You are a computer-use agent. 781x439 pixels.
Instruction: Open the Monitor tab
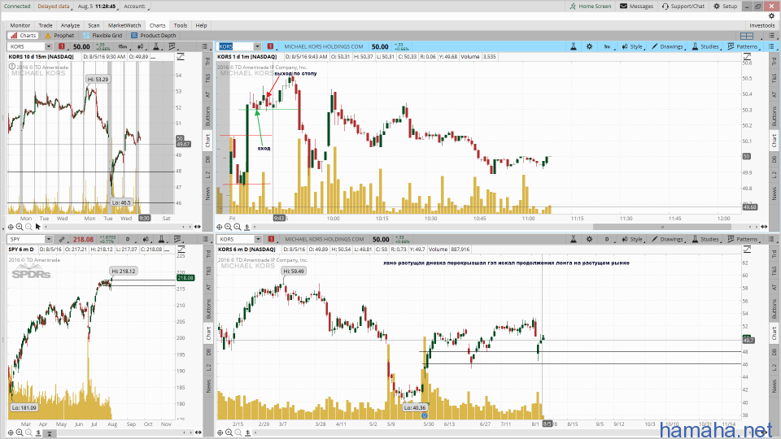point(20,25)
